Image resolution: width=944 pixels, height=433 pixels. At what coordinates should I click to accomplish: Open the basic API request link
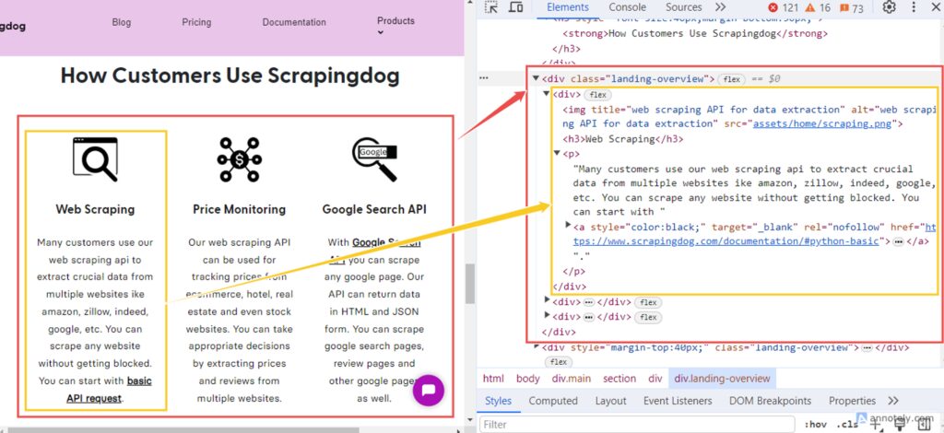pos(139,380)
